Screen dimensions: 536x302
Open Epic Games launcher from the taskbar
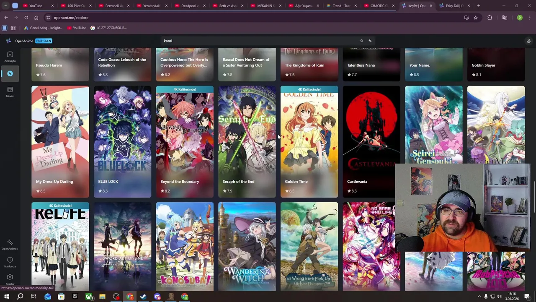(75, 297)
